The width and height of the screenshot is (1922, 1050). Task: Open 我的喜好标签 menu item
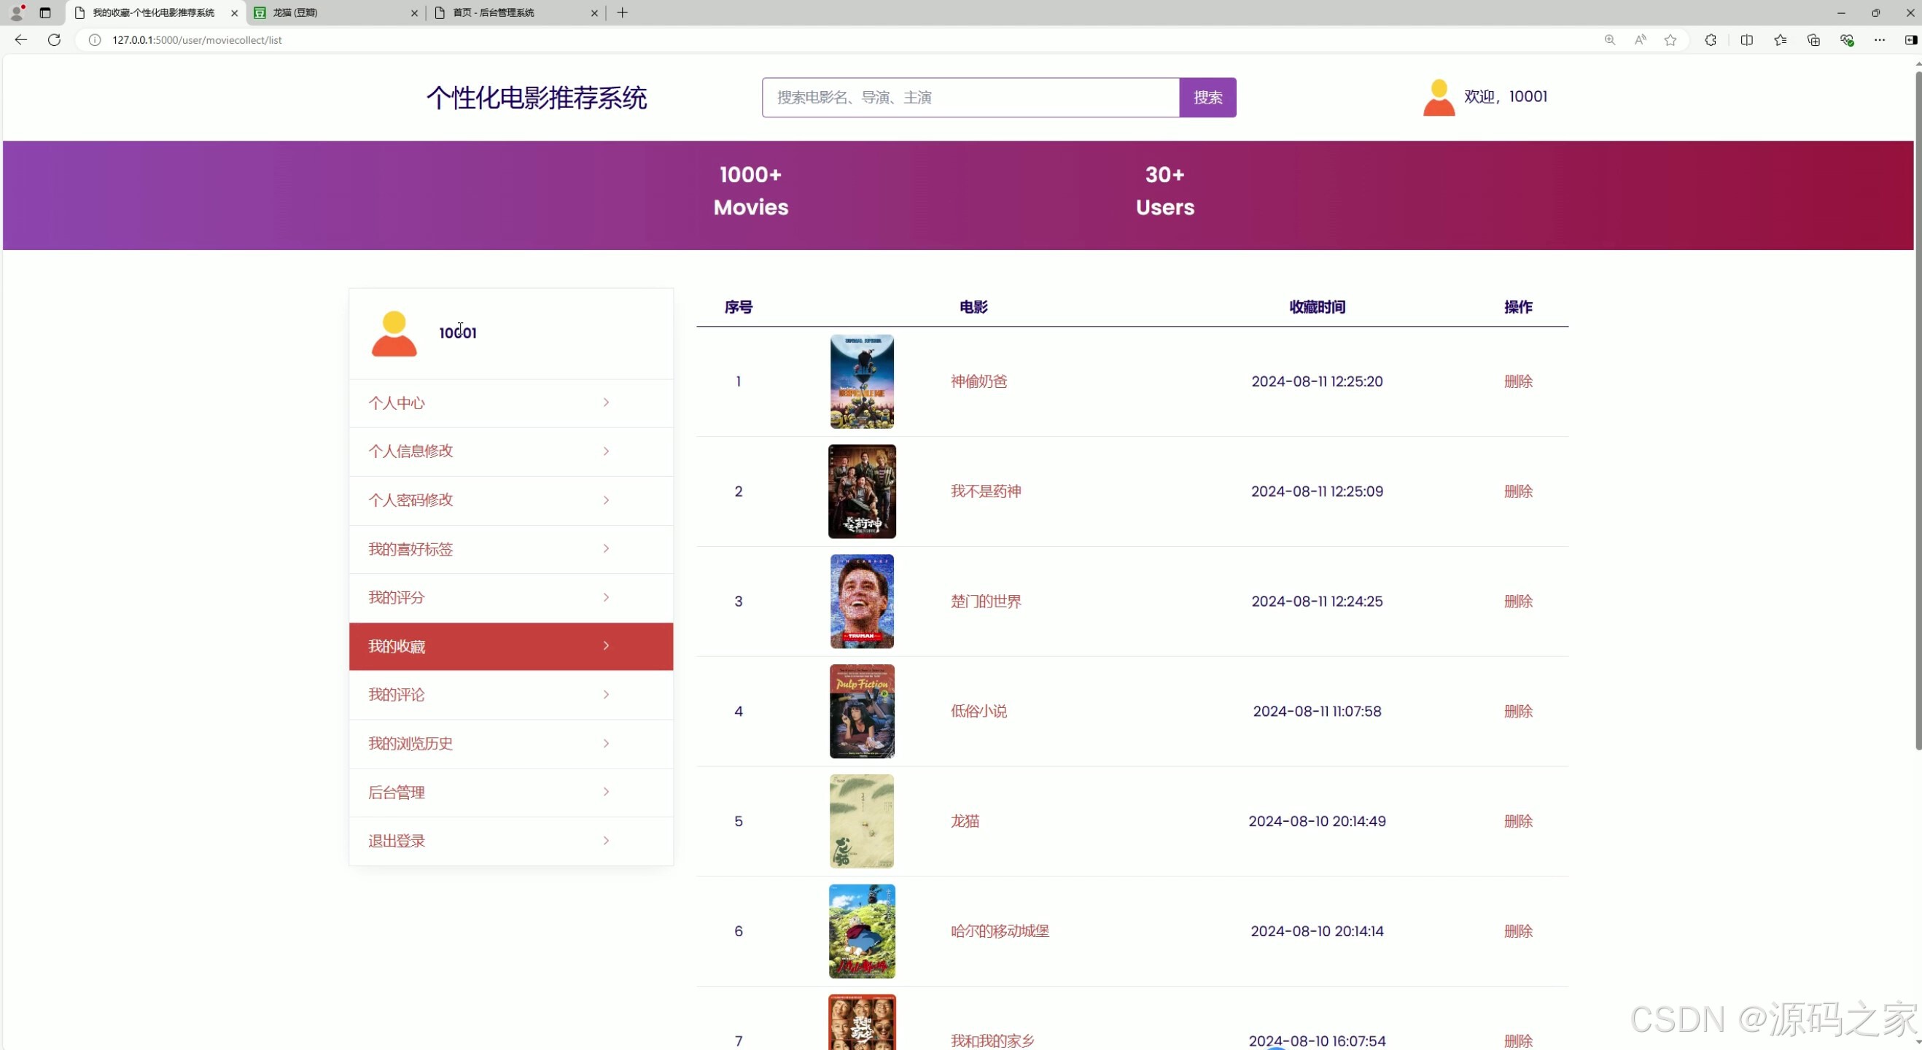click(411, 549)
